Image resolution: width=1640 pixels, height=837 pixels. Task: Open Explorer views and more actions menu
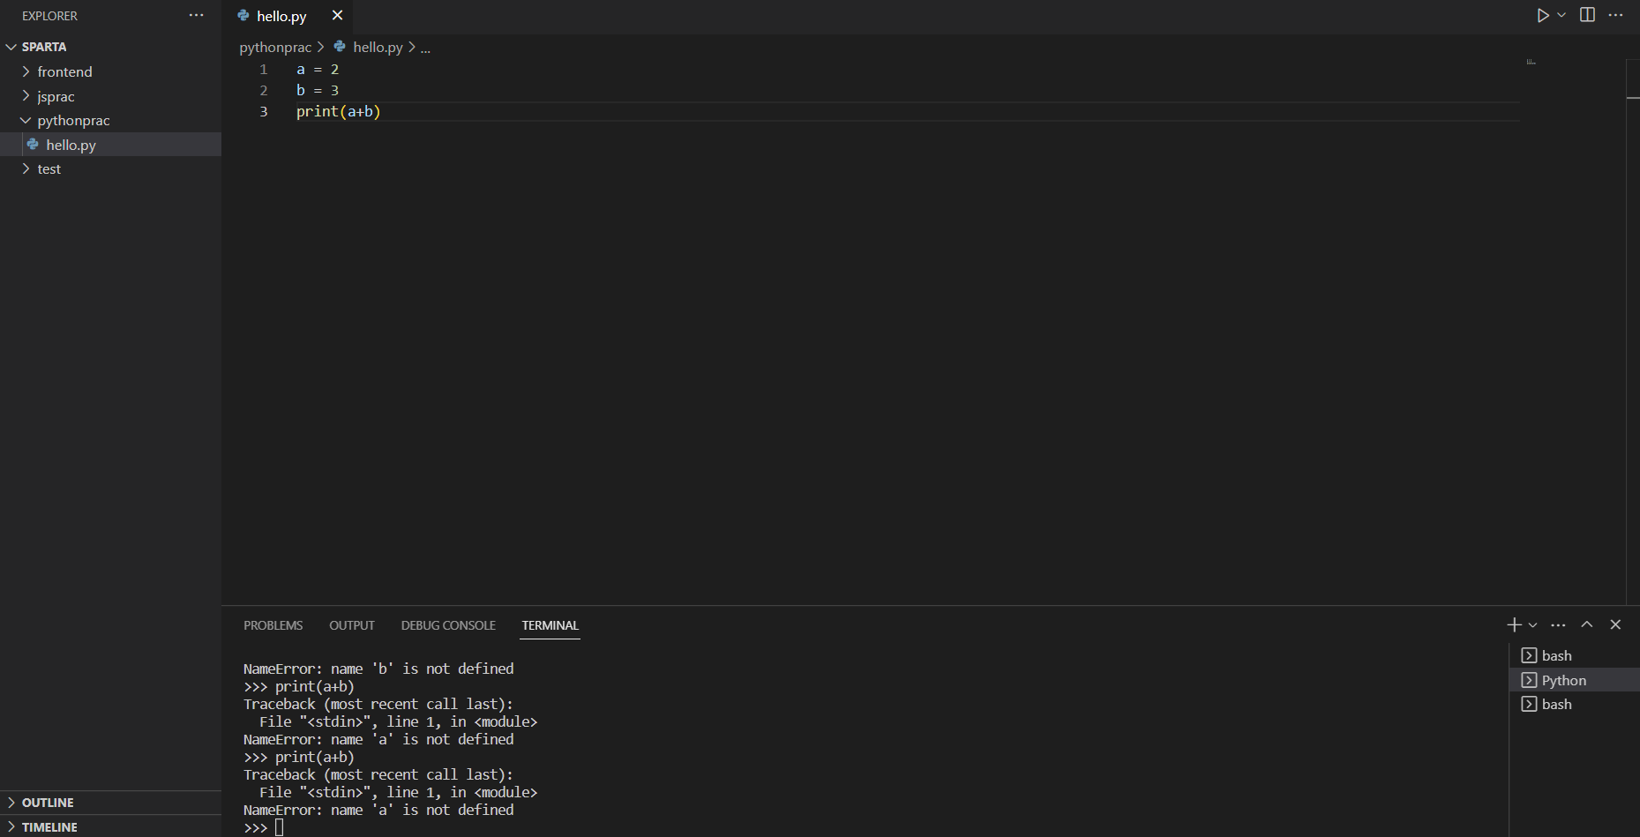tap(196, 15)
